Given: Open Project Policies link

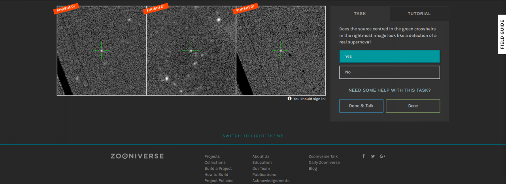Looking at the screenshot, I should [219, 180].
